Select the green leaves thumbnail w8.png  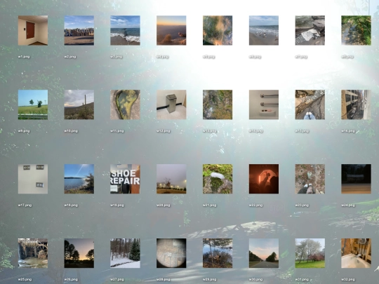[356, 30]
